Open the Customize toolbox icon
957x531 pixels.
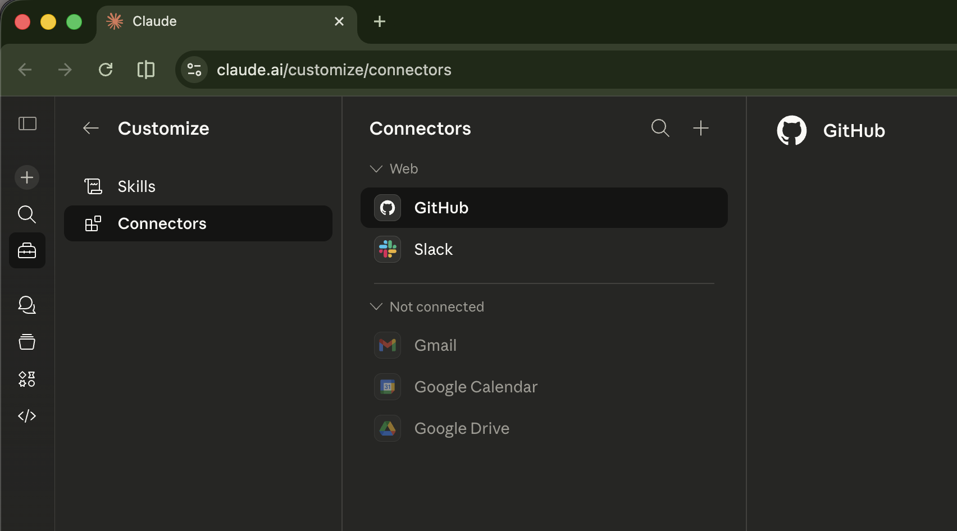coord(26,250)
